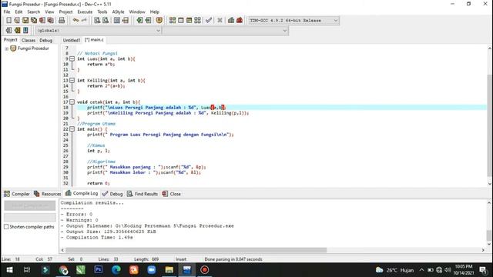Click the Toggle Bookmark green arrow icon
The height and width of the screenshot is (277, 493).
[139, 20]
